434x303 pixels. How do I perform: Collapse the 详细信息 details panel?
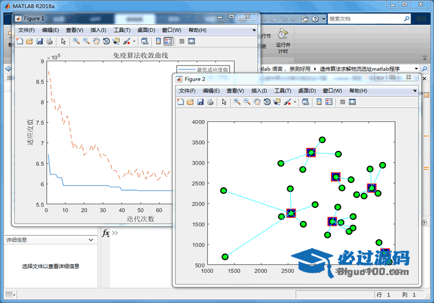(x=91, y=240)
